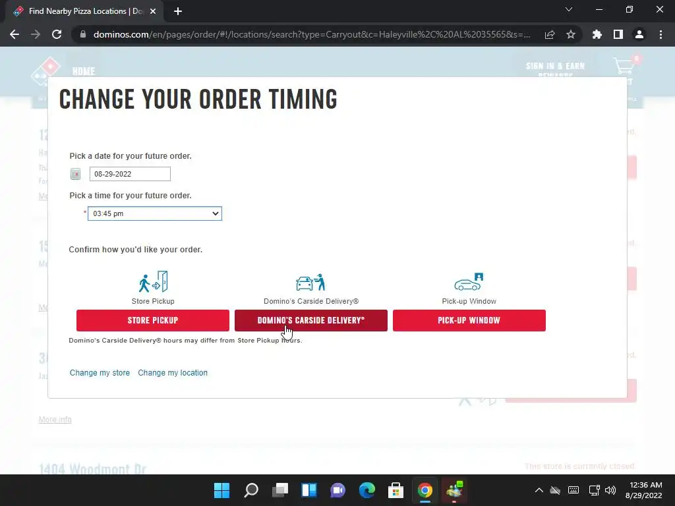
Task: Open the Widgets taskbar icon
Action: [309, 490]
